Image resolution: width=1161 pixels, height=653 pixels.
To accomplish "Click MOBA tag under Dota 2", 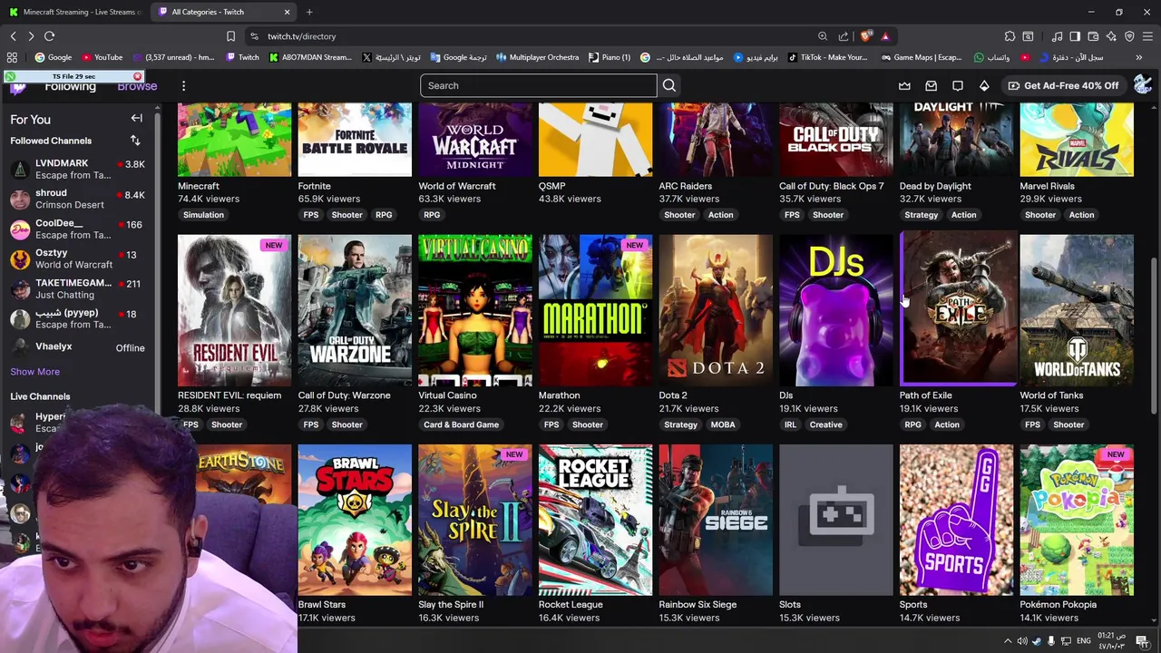I will (x=723, y=424).
